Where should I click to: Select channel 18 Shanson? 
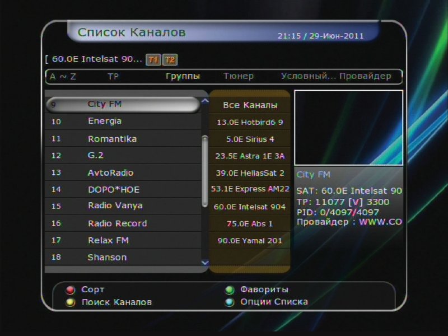pos(123,257)
